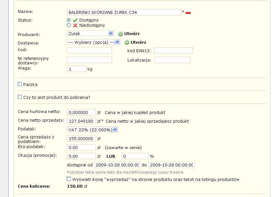Tick the 'Wyświetl ikonę wyprzedaż' checkbox
275x197 pixels.
[x=69, y=179]
